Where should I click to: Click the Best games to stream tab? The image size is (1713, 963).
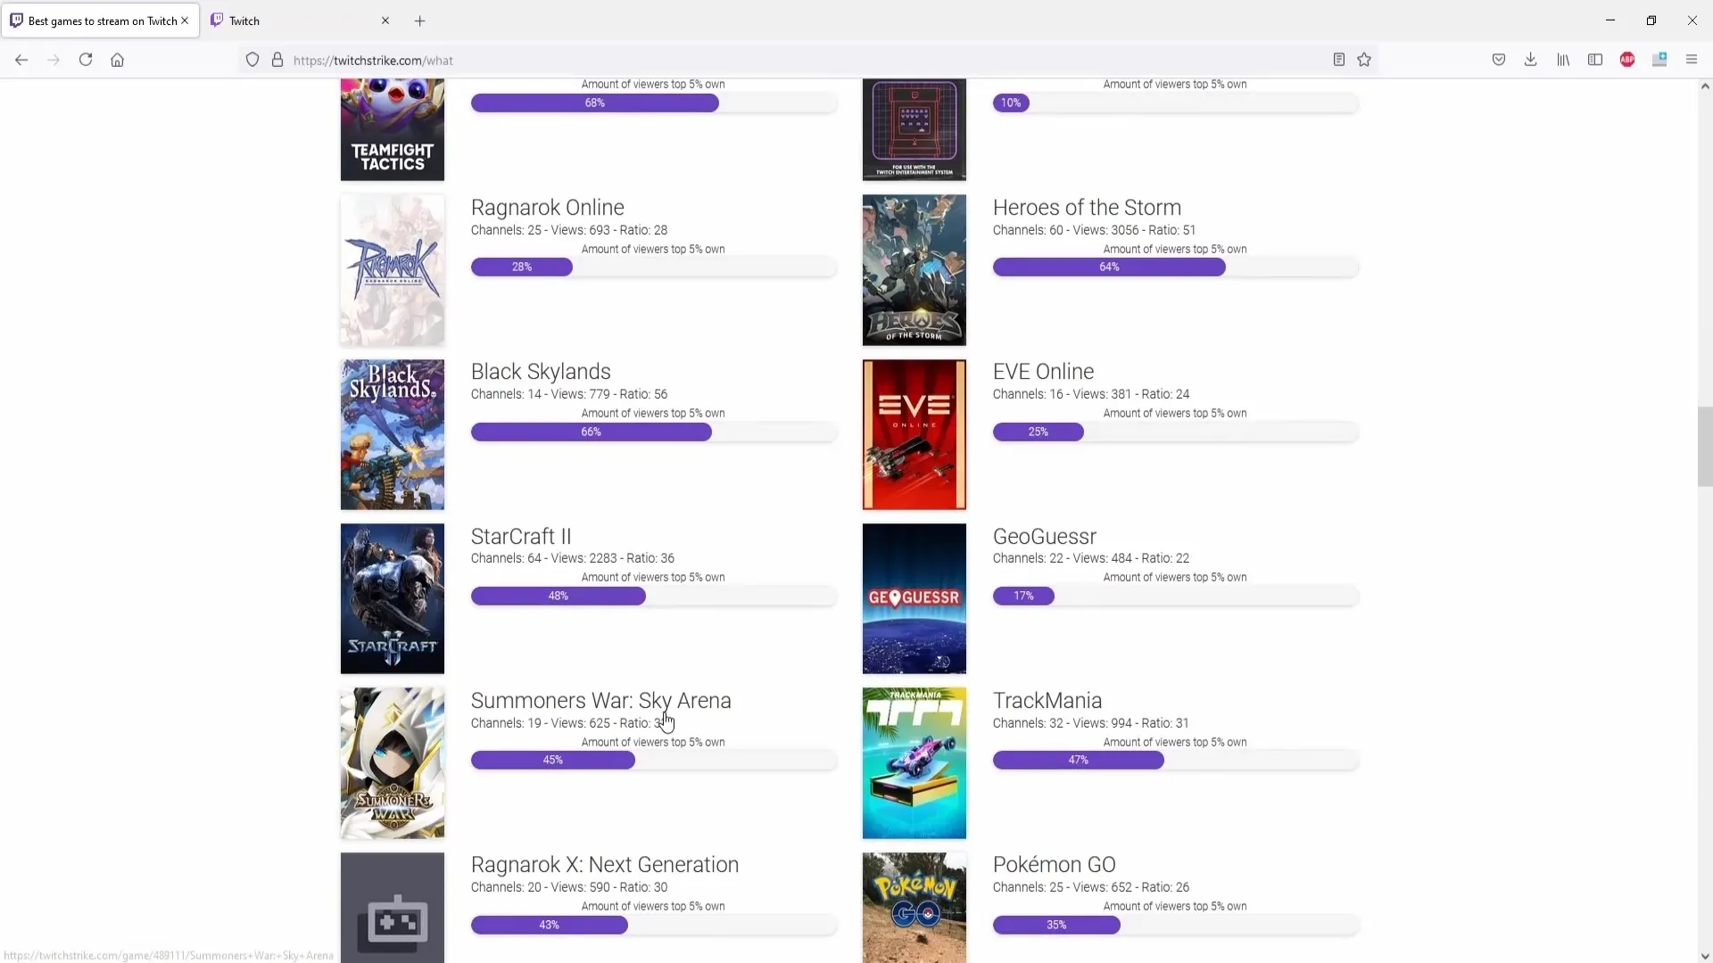pos(100,20)
